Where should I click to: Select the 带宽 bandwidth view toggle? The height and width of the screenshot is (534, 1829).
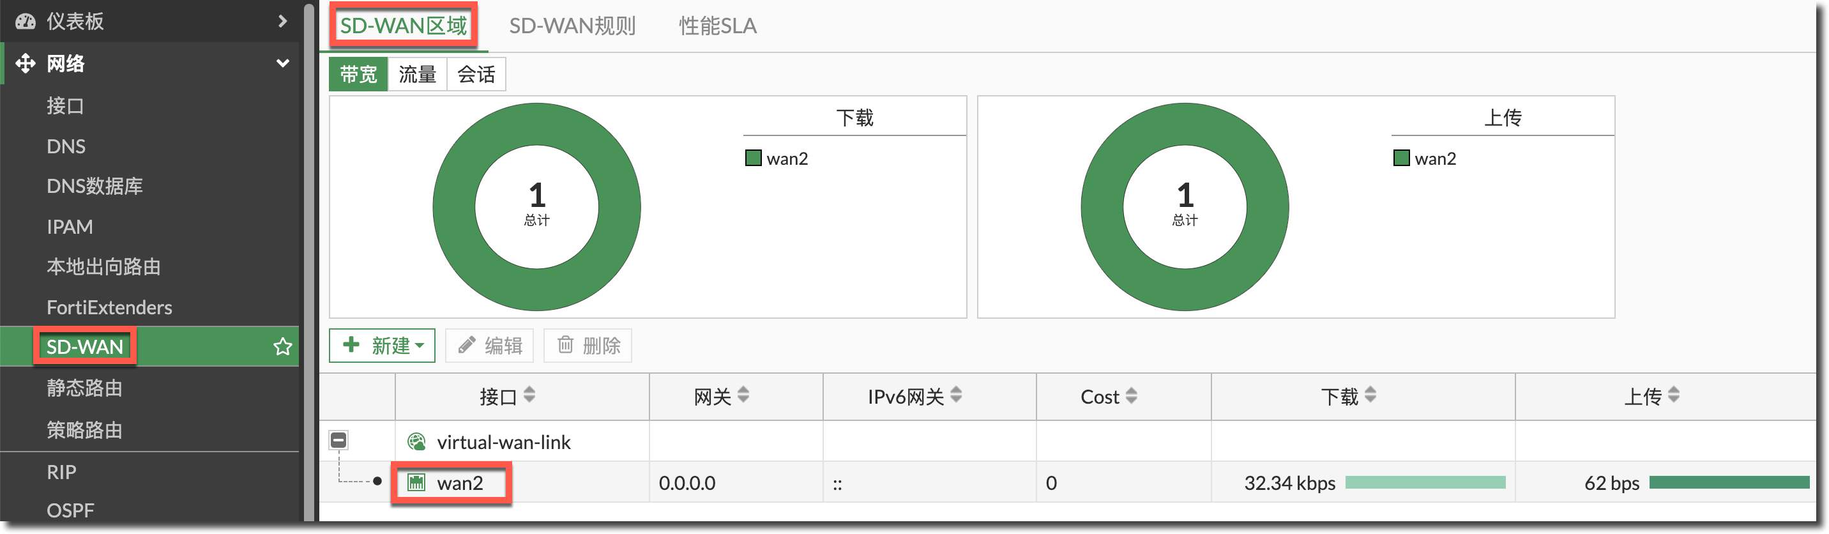pos(358,74)
